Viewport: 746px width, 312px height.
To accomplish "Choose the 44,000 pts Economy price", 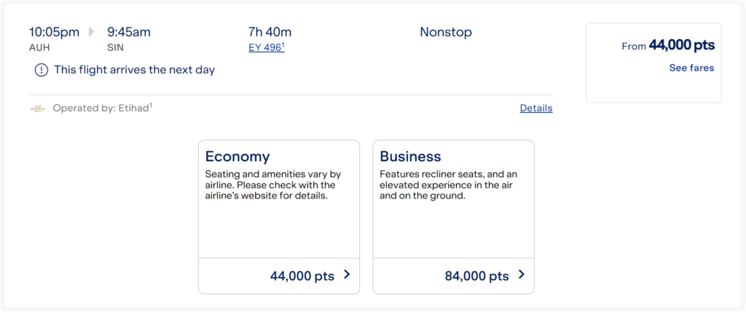I will [302, 276].
